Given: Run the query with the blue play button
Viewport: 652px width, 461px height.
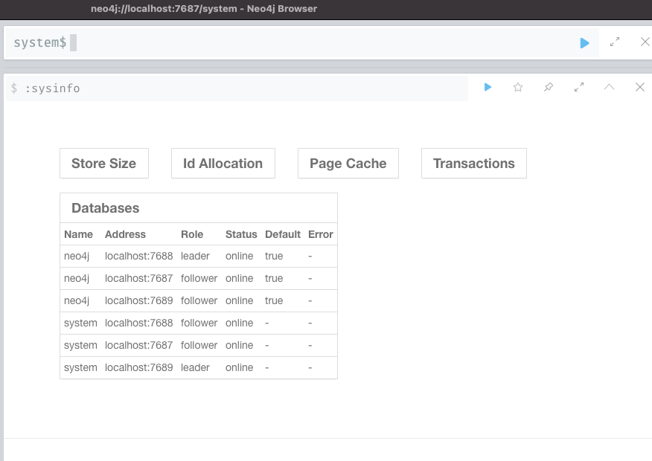Looking at the screenshot, I should 584,42.
